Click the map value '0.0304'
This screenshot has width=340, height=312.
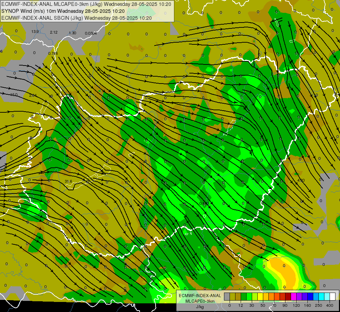91,33
